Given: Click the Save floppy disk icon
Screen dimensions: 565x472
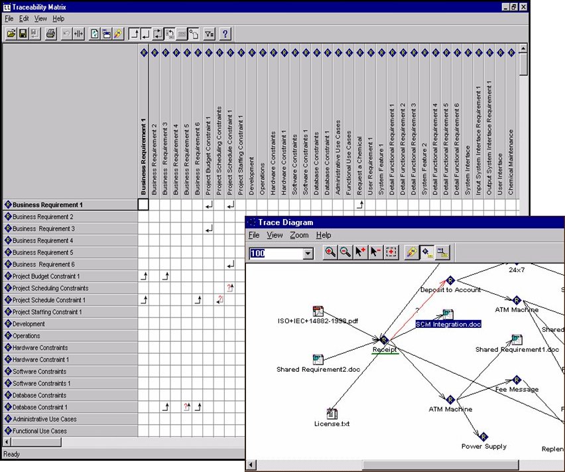Looking at the screenshot, I should pyautogui.click(x=23, y=34).
